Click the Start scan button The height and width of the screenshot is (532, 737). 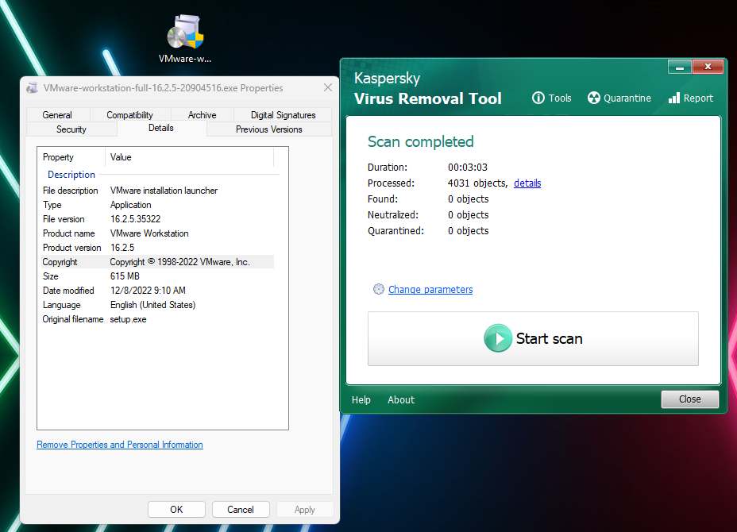click(533, 338)
